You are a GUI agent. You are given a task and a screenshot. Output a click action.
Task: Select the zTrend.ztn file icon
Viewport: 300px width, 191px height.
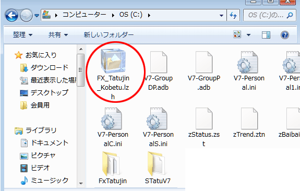[x=249, y=118]
